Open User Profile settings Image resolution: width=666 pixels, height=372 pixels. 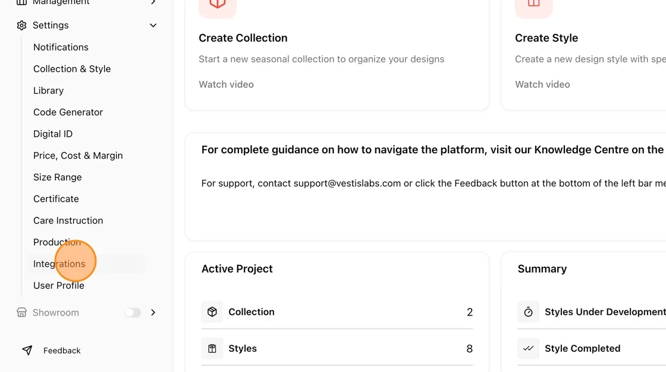pyautogui.click(x=59, y=285)
